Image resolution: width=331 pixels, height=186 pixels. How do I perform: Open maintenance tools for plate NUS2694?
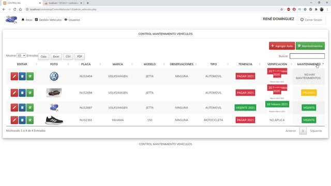(30, 93)
